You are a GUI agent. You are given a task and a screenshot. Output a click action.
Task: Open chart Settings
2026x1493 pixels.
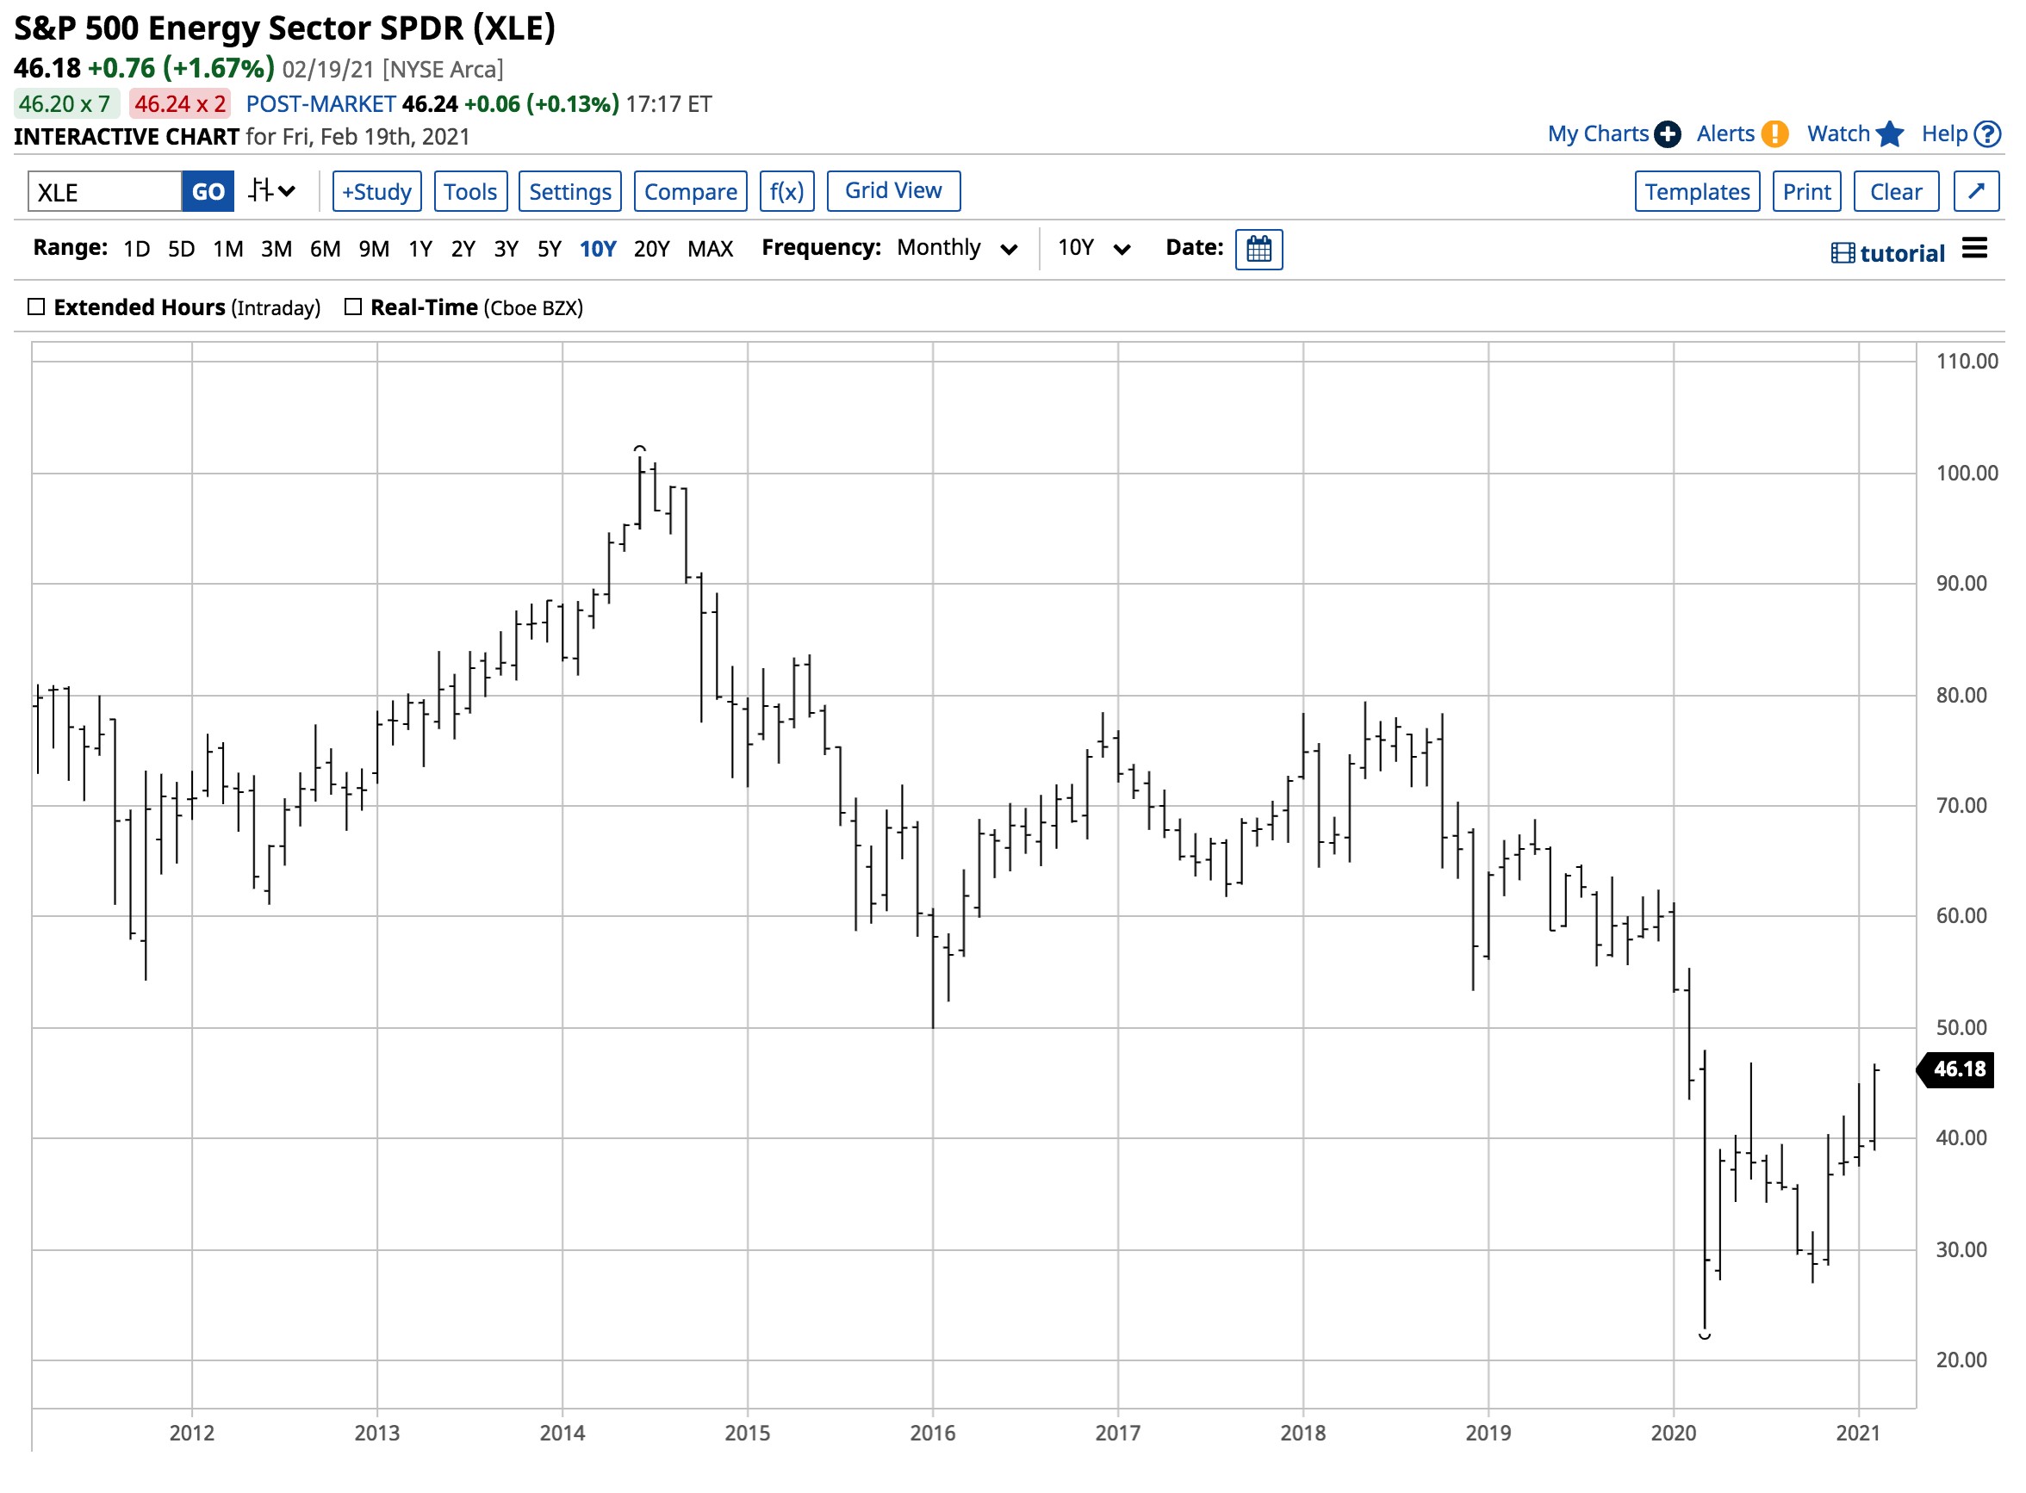(x=569, y=192)
